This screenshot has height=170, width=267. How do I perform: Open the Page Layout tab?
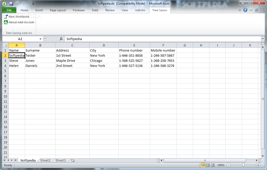[58, 10]
